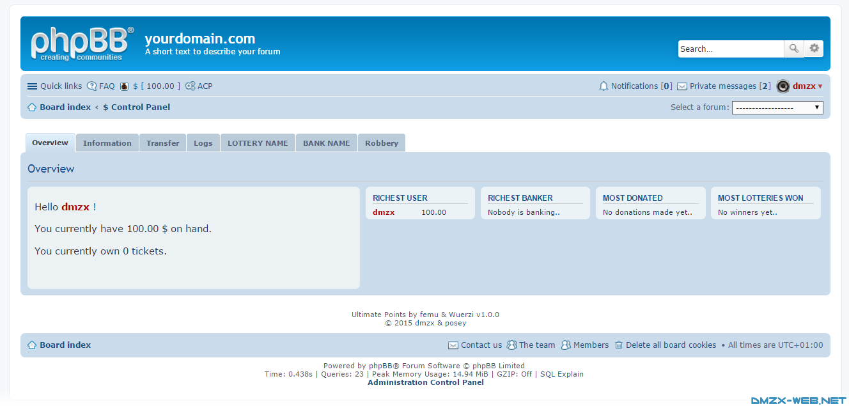Switch to the Transfer tab

[163, 143]
